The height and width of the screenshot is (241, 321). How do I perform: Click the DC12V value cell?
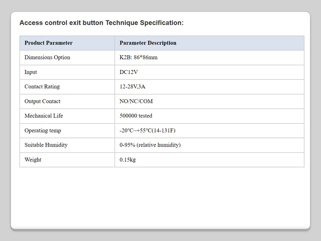pos(129,72)
